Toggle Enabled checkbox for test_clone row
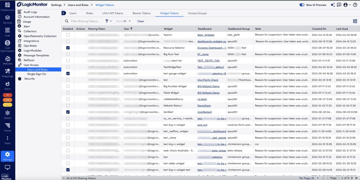The width and height of the screenshot is (360, 180). coord(68,138)
